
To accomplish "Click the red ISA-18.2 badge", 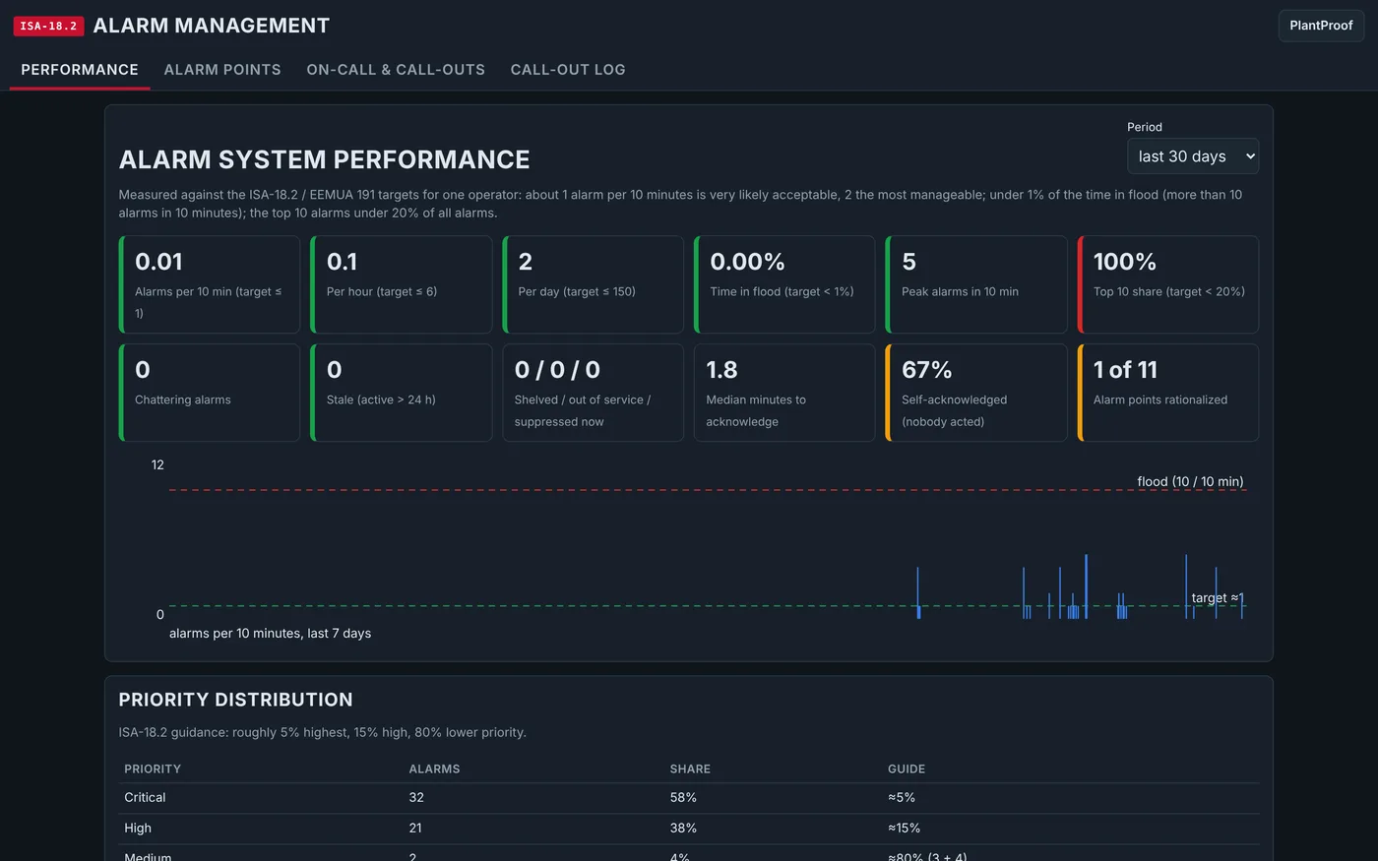I will [48, 26].
